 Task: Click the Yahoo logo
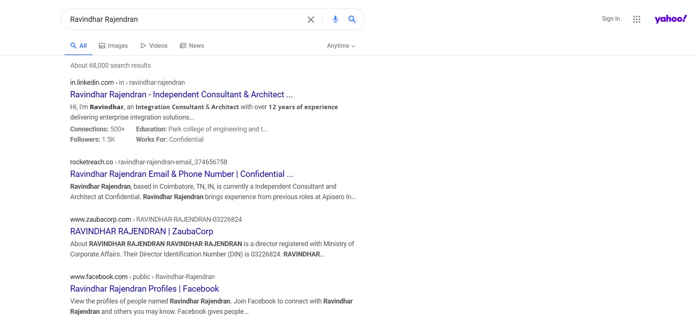(671, 19)
